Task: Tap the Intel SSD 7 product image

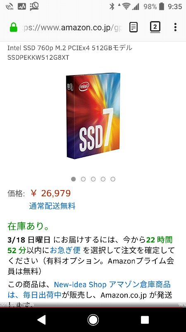Action: click(93, 116)
